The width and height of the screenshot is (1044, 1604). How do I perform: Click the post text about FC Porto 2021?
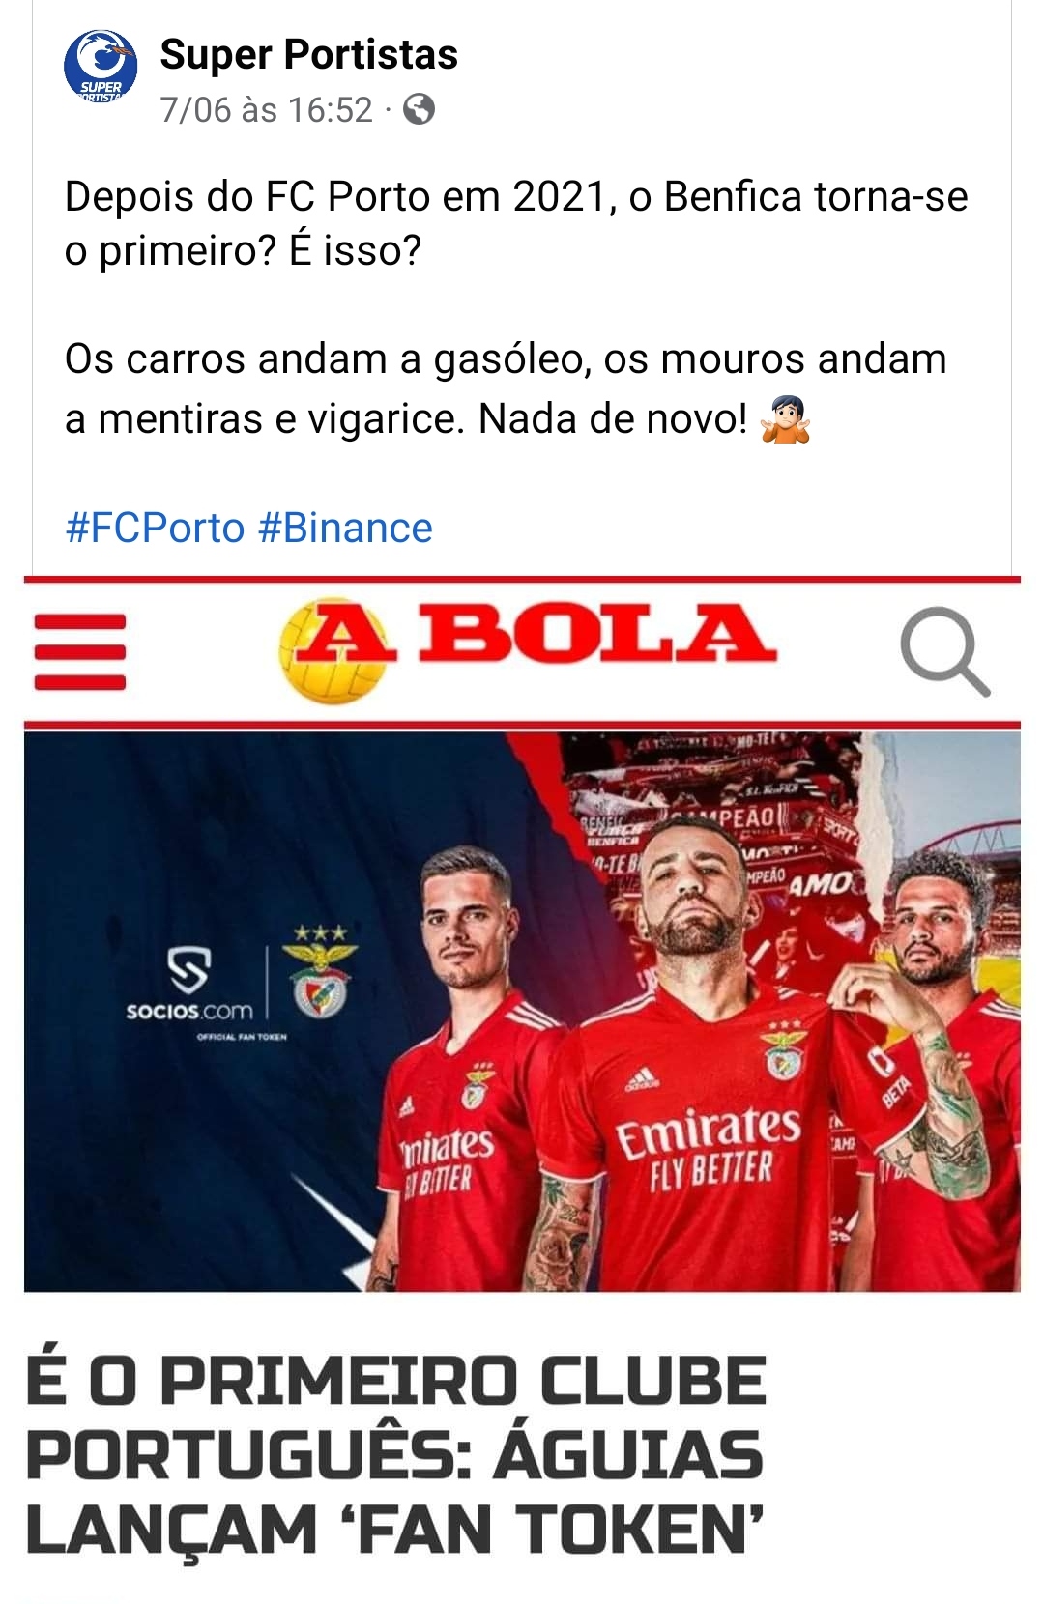pos(516,223)
